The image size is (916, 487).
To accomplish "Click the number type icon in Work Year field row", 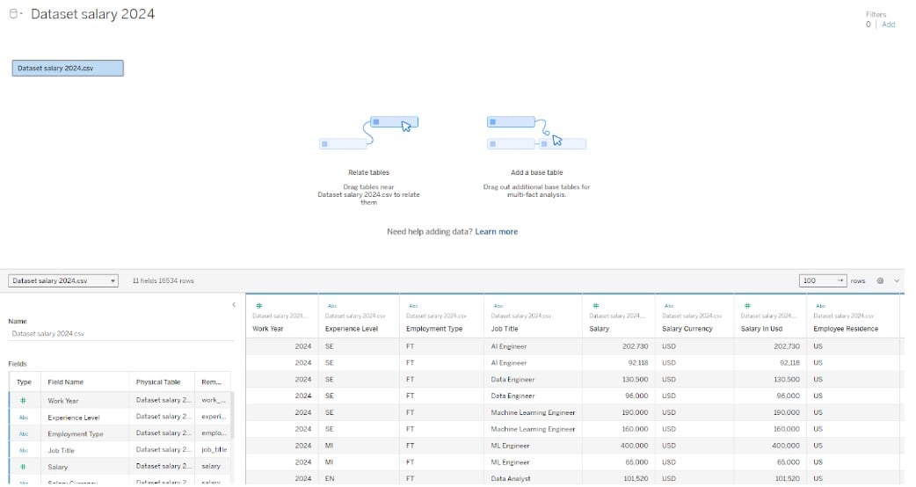I will click(x=24, y=401).
